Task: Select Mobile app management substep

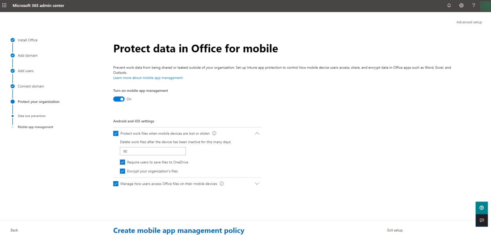Action: [x=35, y=127]
